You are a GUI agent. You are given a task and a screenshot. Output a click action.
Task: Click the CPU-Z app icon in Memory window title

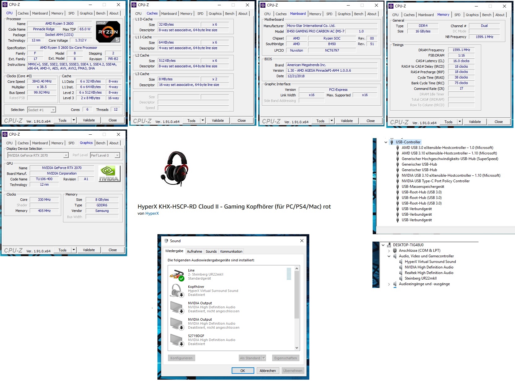click(391, 6)
